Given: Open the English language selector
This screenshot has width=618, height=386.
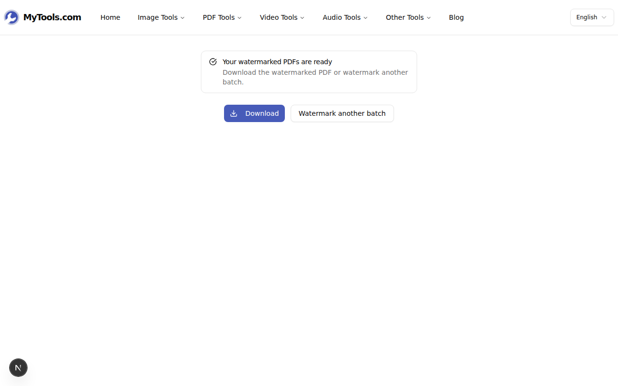Looking at the screenshot, I should pos(591,17).
